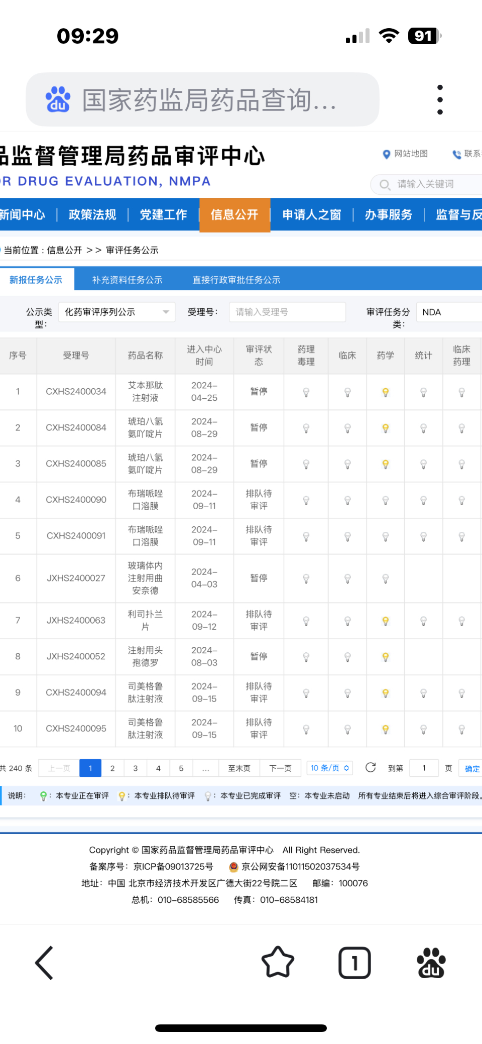Focus the 受理号 input field
Screen dimensions: 482x1044
coord(287,312)
